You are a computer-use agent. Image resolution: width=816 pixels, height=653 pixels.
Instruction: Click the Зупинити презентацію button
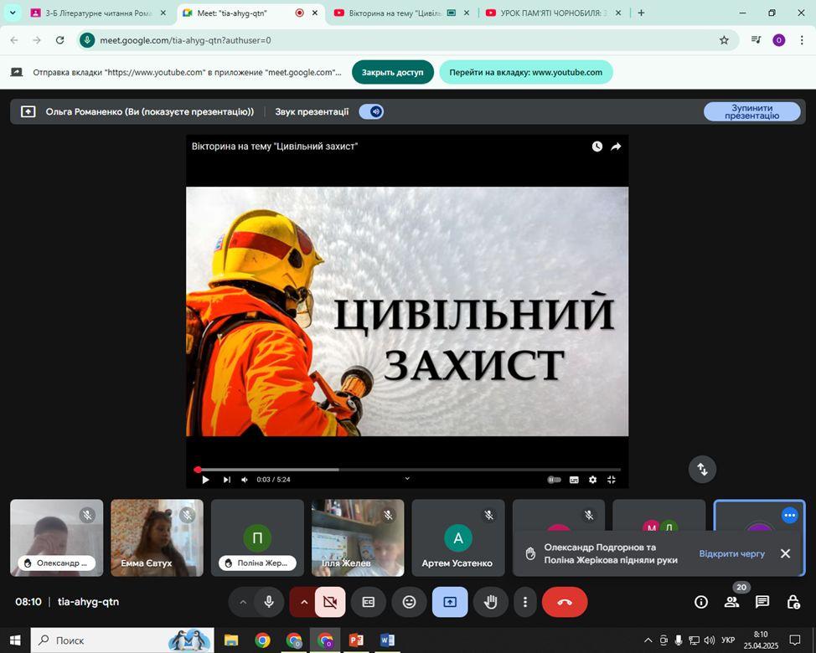click(751, 111)
